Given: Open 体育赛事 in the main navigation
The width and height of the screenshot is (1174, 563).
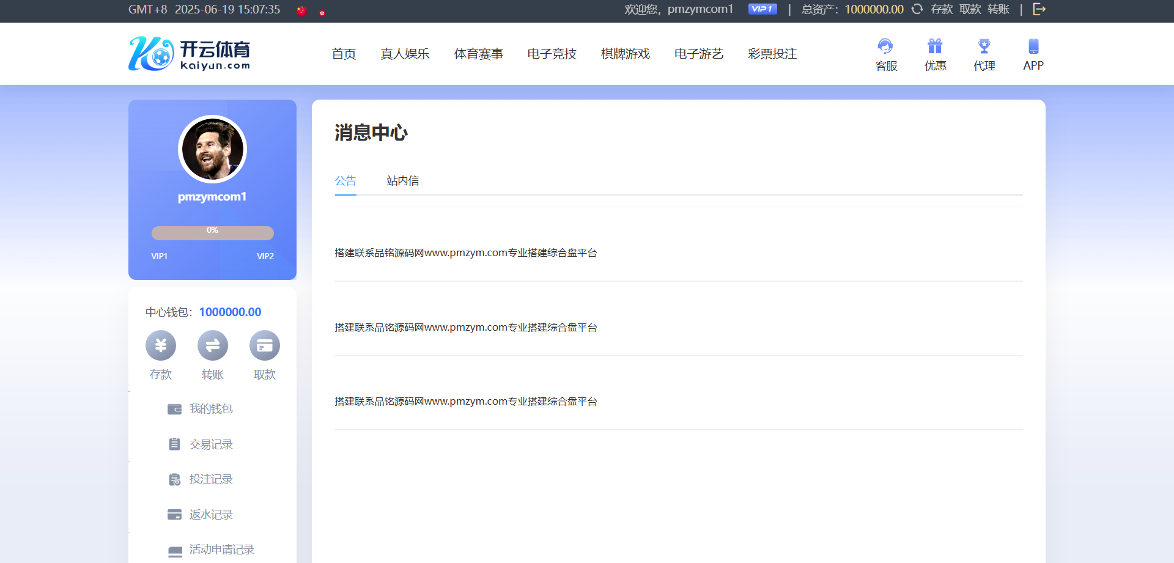Looking at the screenshot, I should (478, 54).
